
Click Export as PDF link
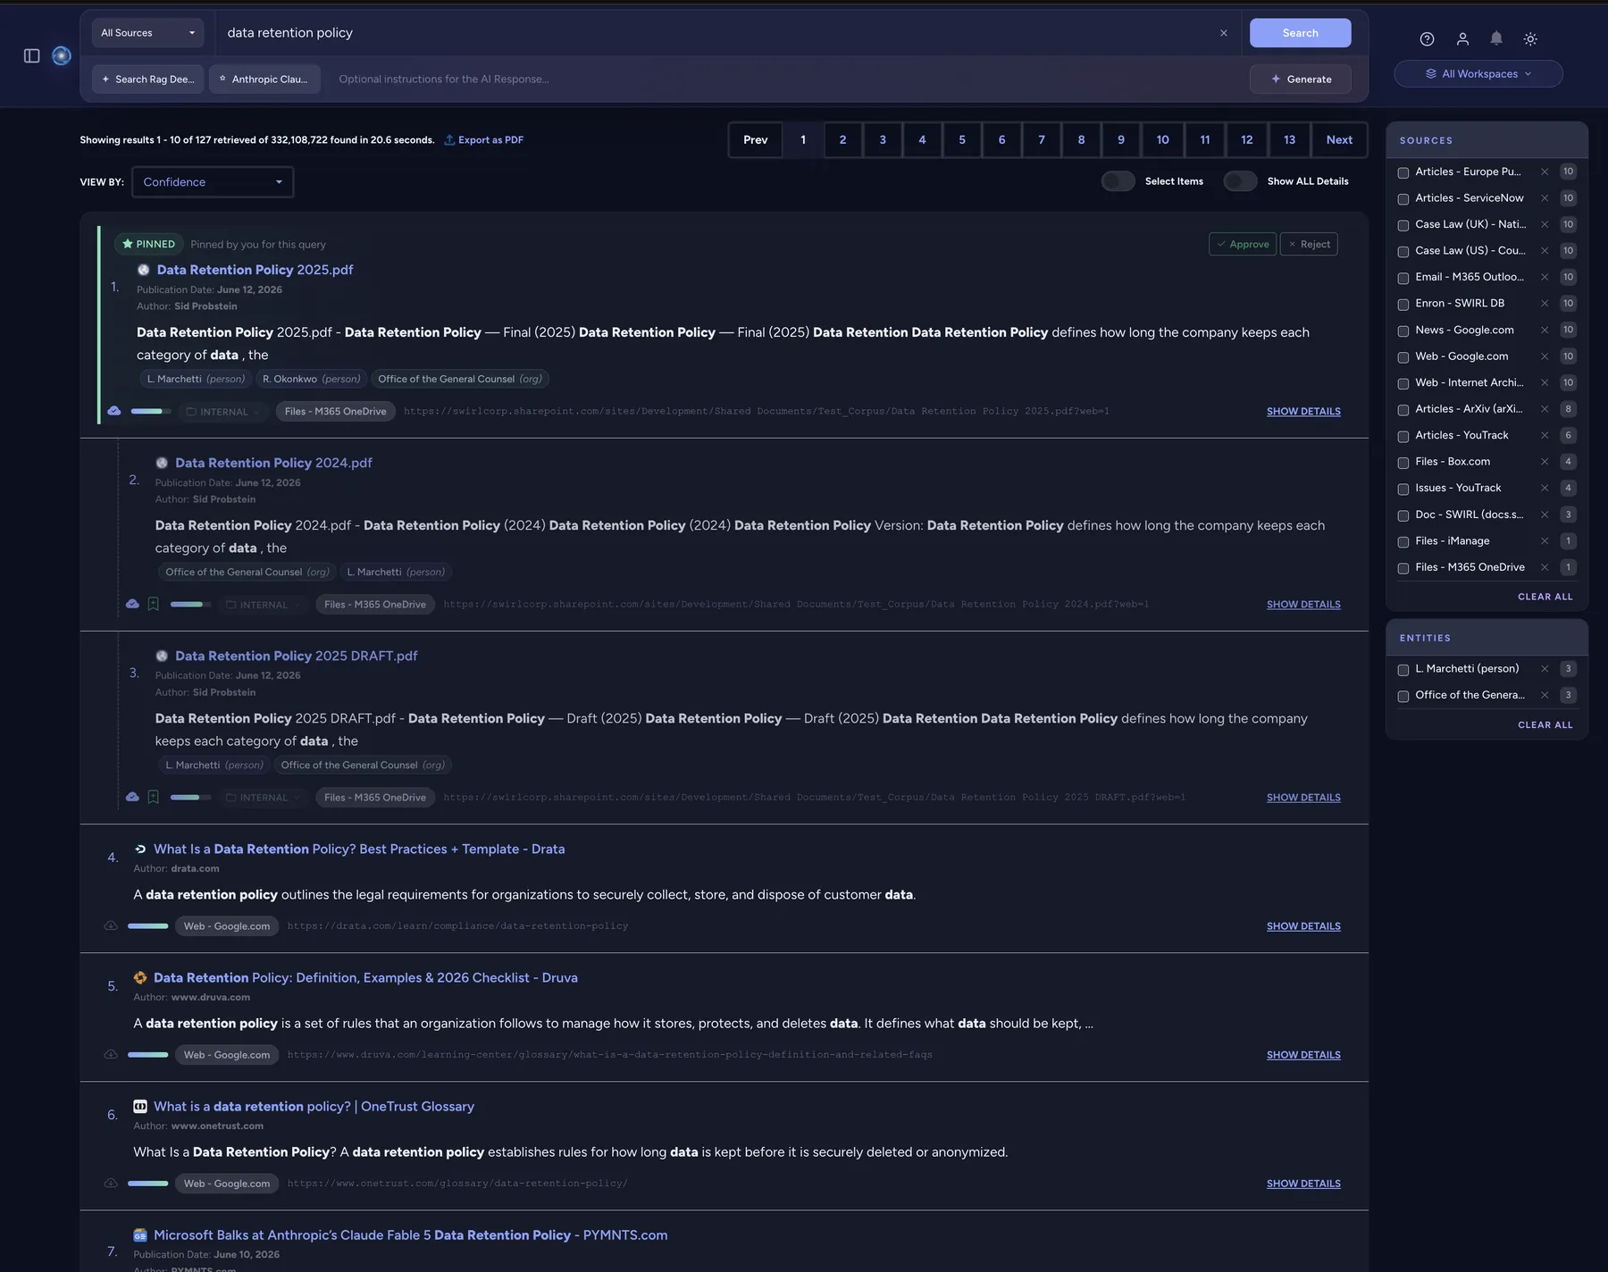tap(484, 140)
